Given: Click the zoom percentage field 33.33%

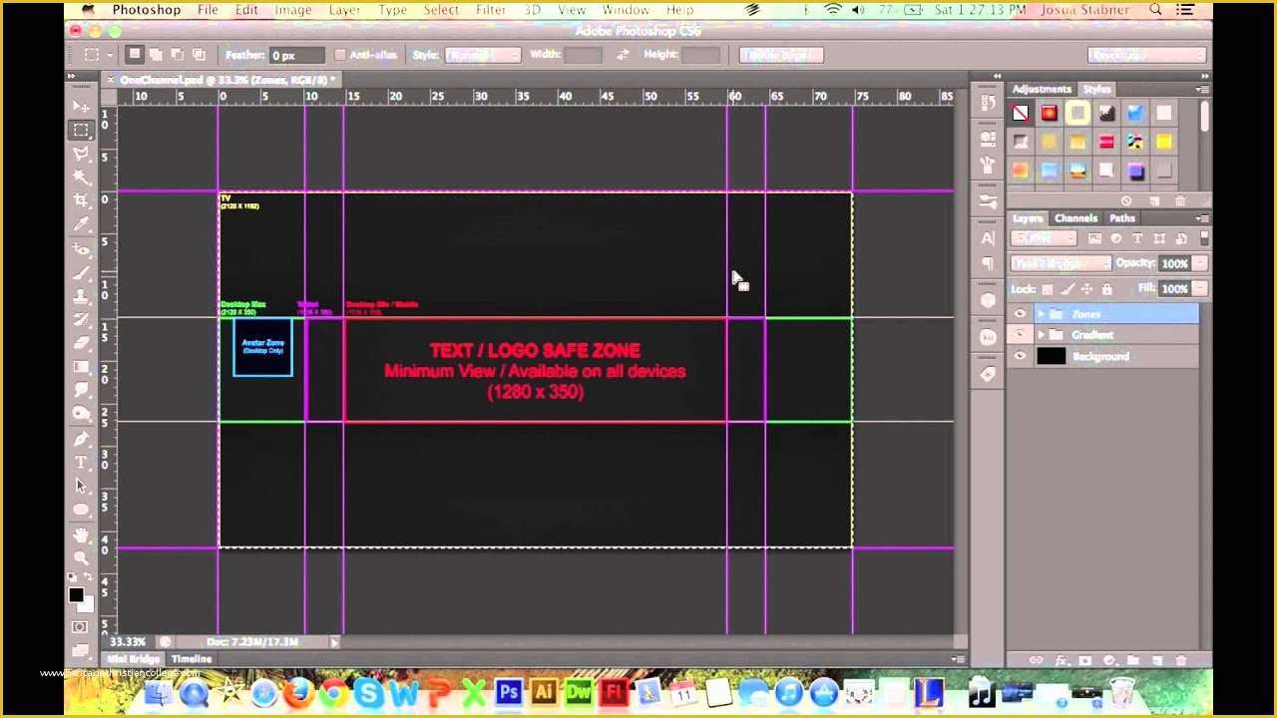Looking at the screenshot, I should coord(128,642).
